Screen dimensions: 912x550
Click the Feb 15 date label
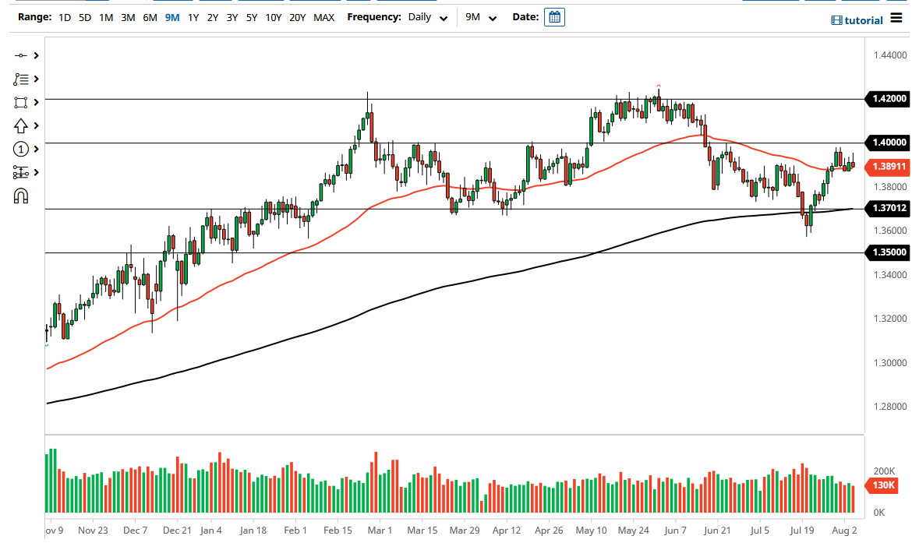point(338,531)
